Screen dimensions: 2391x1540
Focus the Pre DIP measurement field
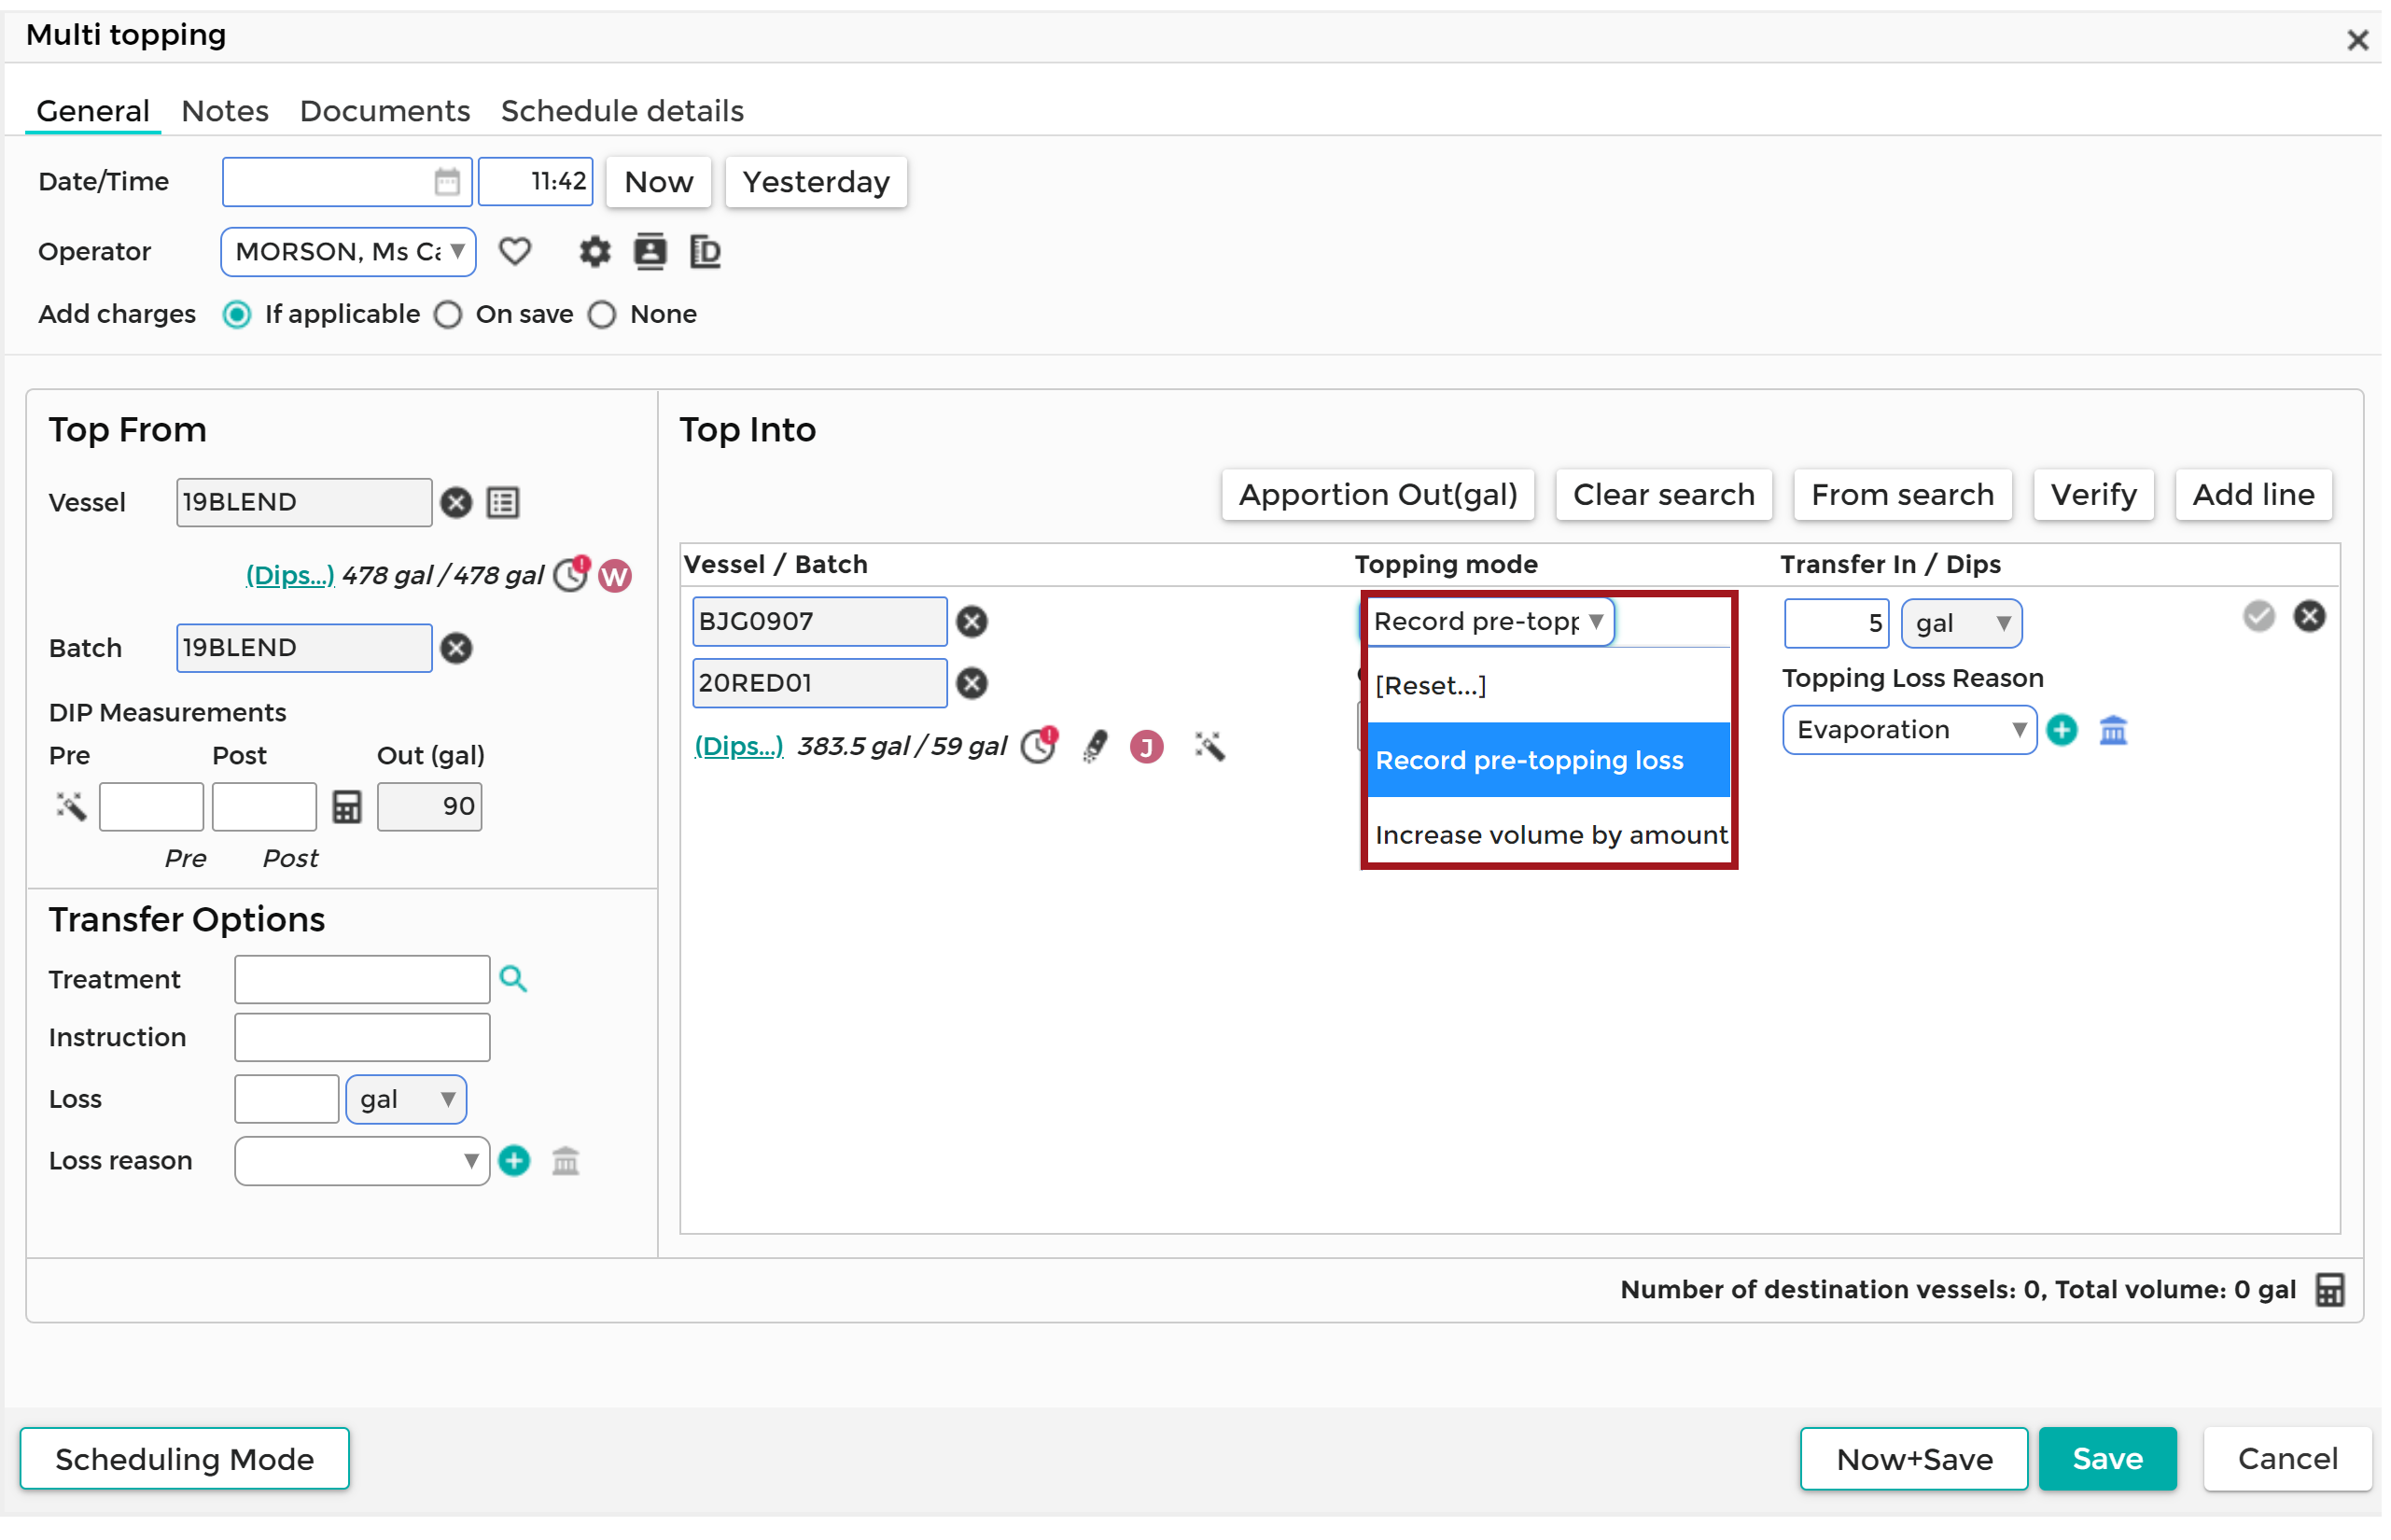[152, 808]
